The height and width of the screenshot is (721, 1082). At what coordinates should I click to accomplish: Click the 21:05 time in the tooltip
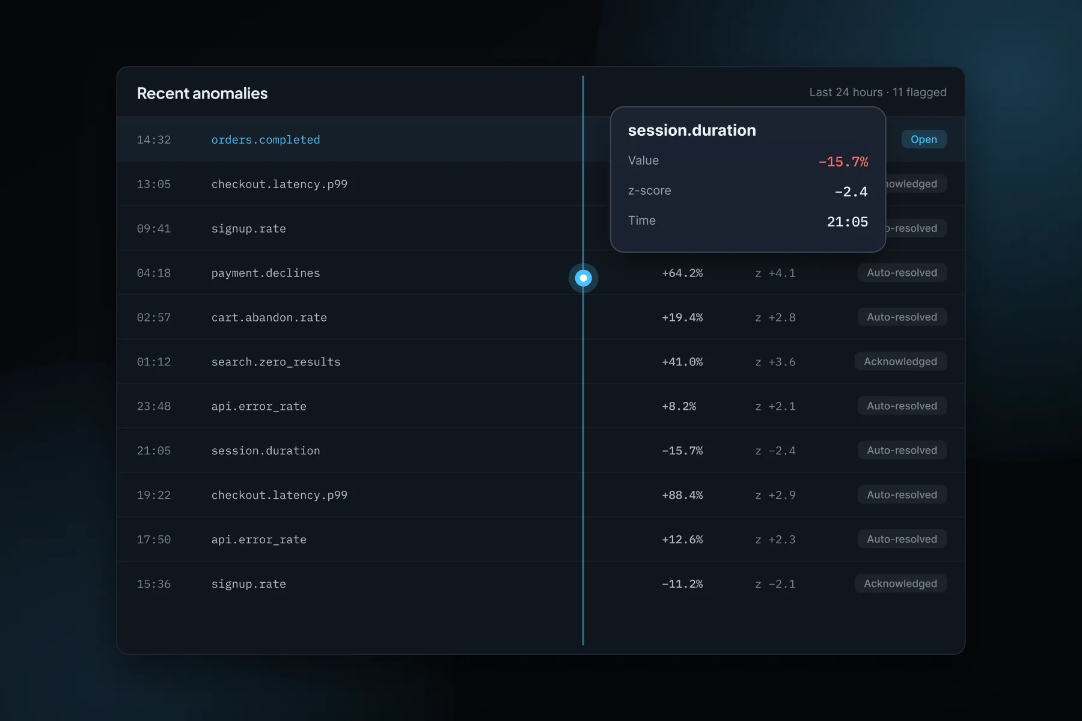click(848, 222)
